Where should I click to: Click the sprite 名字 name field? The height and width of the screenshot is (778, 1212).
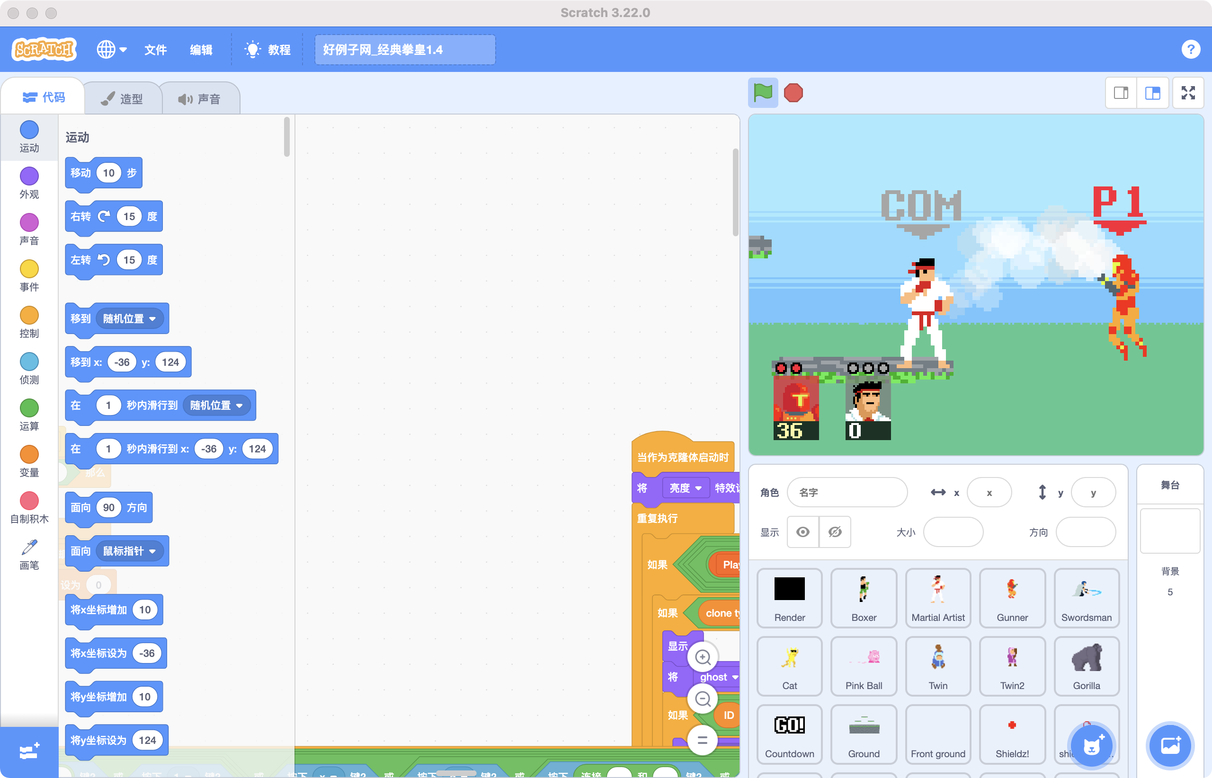[x=847, y=492]
